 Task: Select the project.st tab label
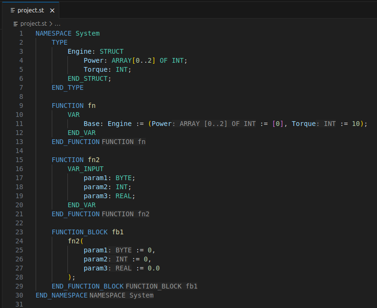click(x=31, y=10)
